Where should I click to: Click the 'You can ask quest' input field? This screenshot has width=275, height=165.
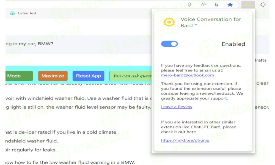point(130,76)
